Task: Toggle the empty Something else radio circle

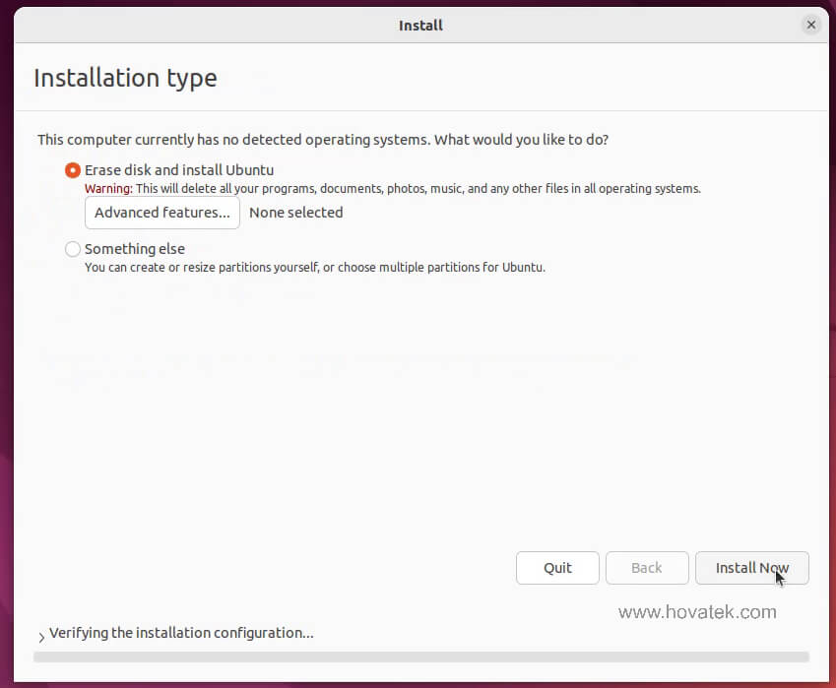Action: 72,249
